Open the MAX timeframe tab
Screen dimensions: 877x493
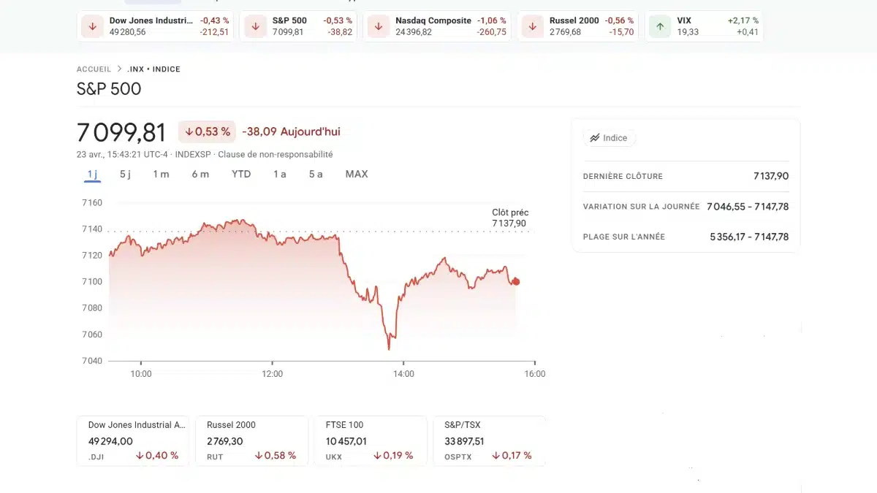pos(357,174)
